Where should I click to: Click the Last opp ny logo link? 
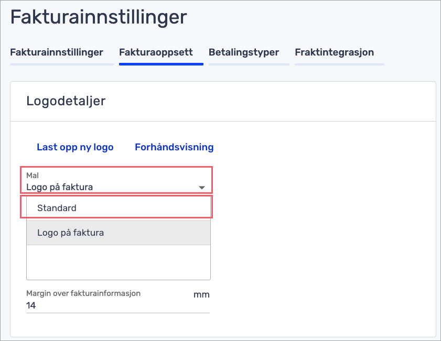coord(75,147)
